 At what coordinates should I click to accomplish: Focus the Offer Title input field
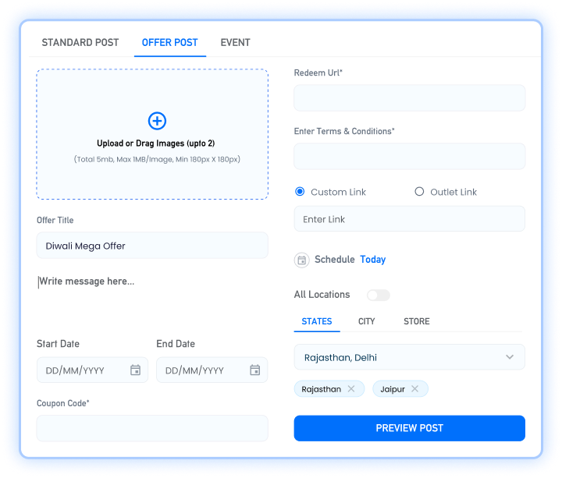point(152,246)
